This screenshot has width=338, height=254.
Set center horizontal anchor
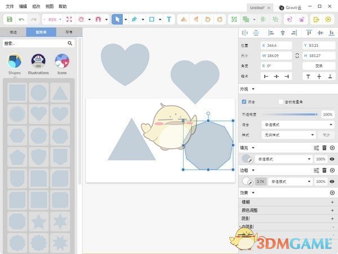coord(277,76)
